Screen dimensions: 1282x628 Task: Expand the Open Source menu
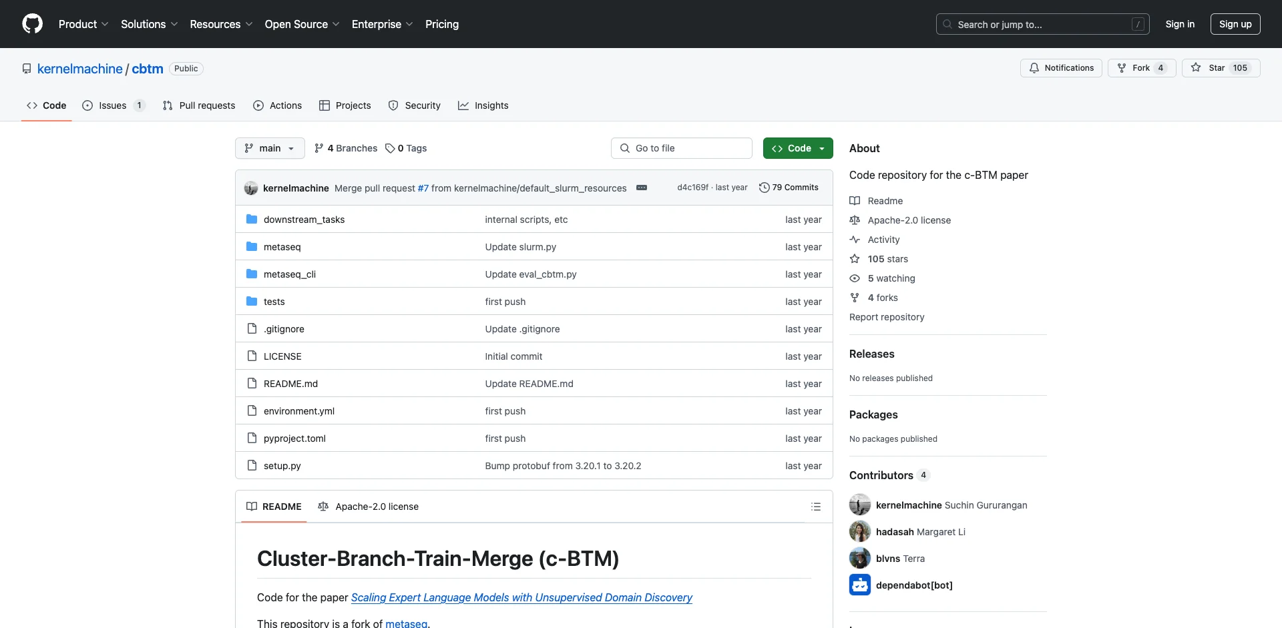[302, 24]
